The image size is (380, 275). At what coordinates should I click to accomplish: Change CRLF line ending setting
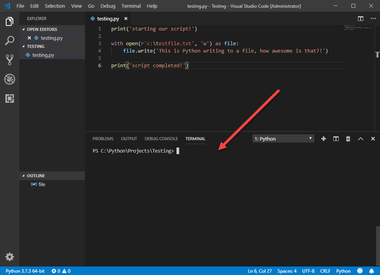tap(325, 271)
